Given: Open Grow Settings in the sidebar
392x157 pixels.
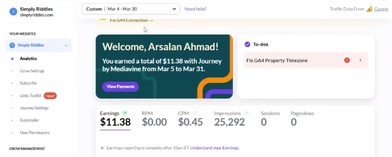Looking at the screenshot, I should pos(32,71).
